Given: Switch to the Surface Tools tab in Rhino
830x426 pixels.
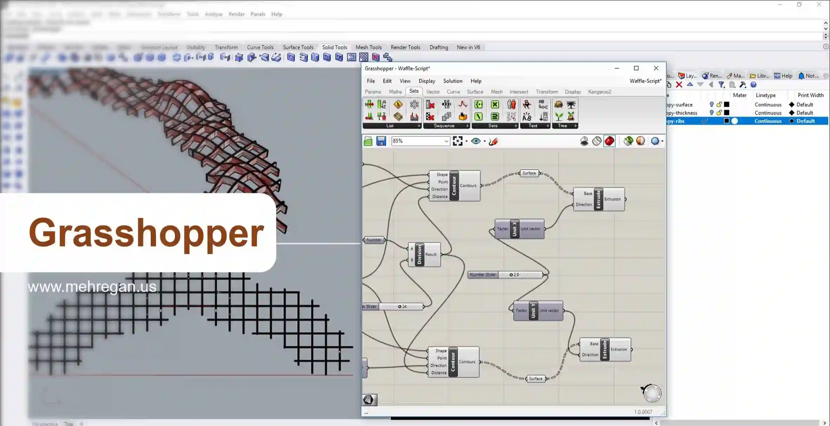Looking at the screenshot, I should [x=298, y=47].
